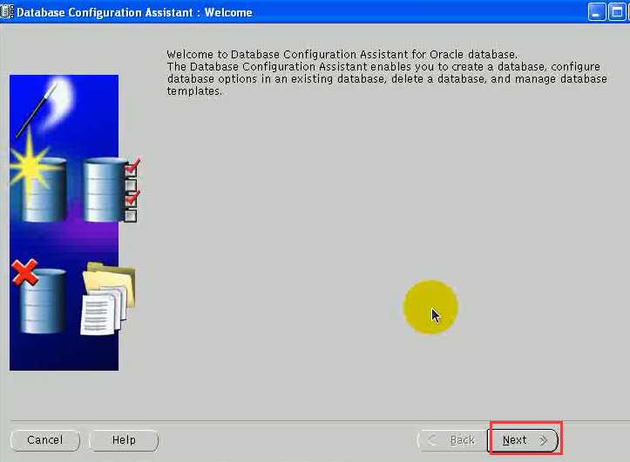Viewport: 630px width, 462px height.
Task: Cancel the Database Configuration Assistant
Action: click(45, 440)
